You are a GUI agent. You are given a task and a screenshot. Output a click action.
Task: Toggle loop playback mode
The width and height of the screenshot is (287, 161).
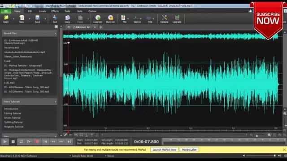(x=21, y=142)
